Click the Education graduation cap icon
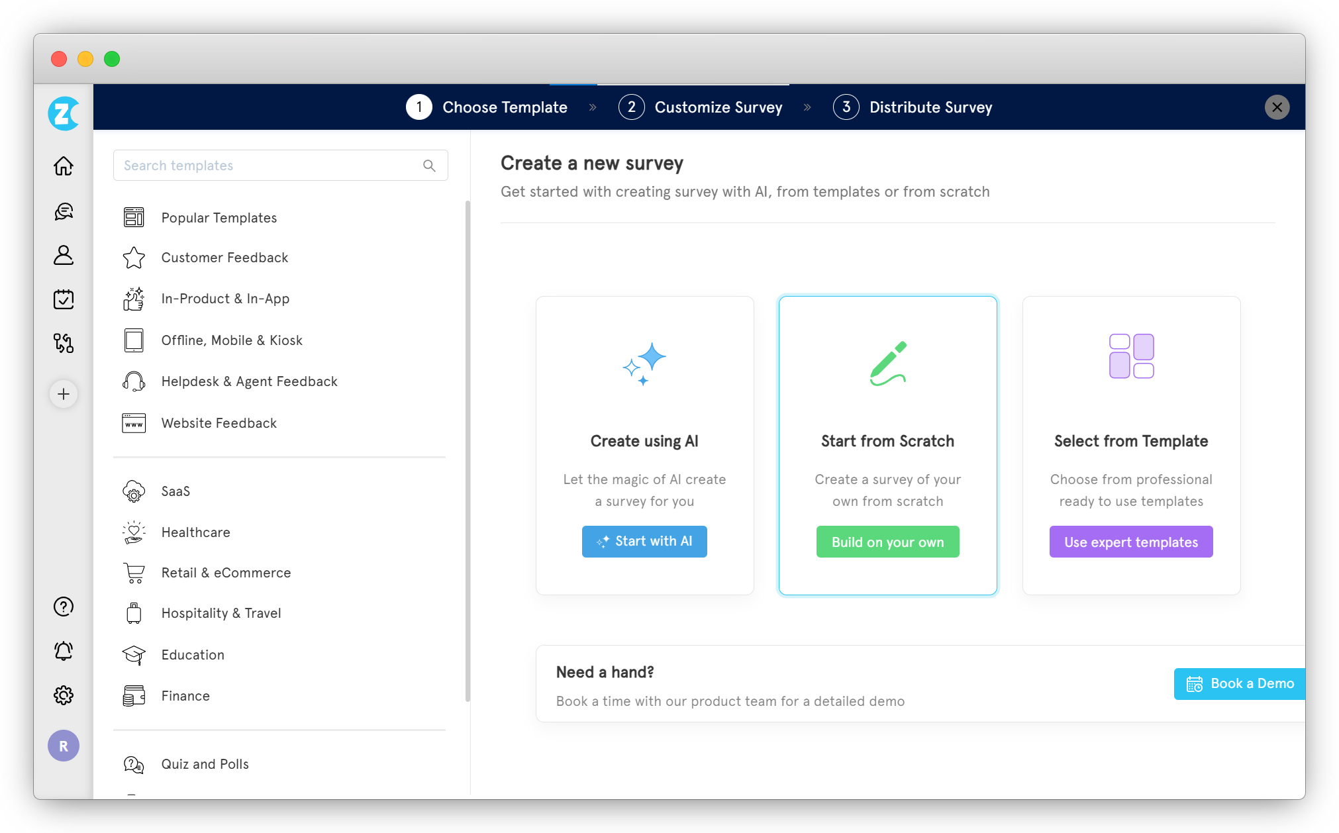This screenshot has height=833, width=1339. 134,655
